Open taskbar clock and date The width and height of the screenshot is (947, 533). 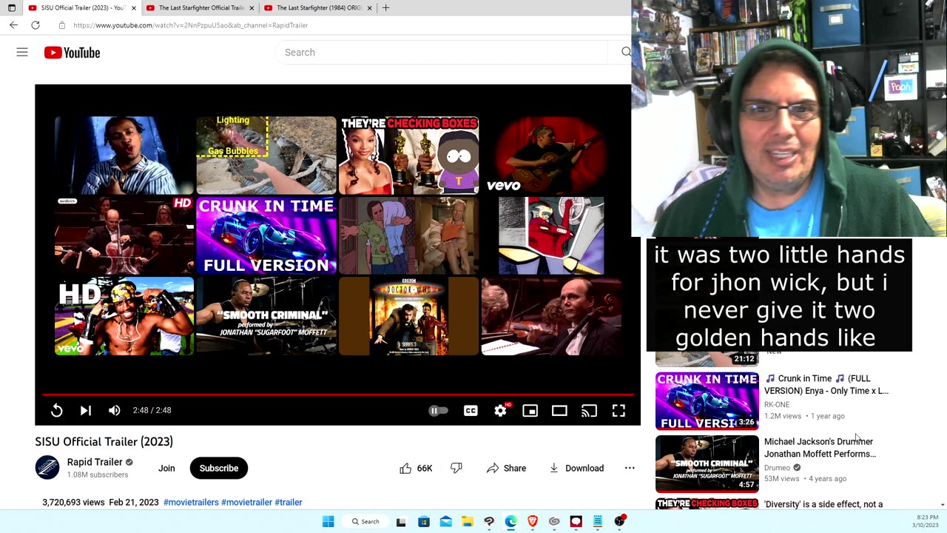click(x=927, y=521)
